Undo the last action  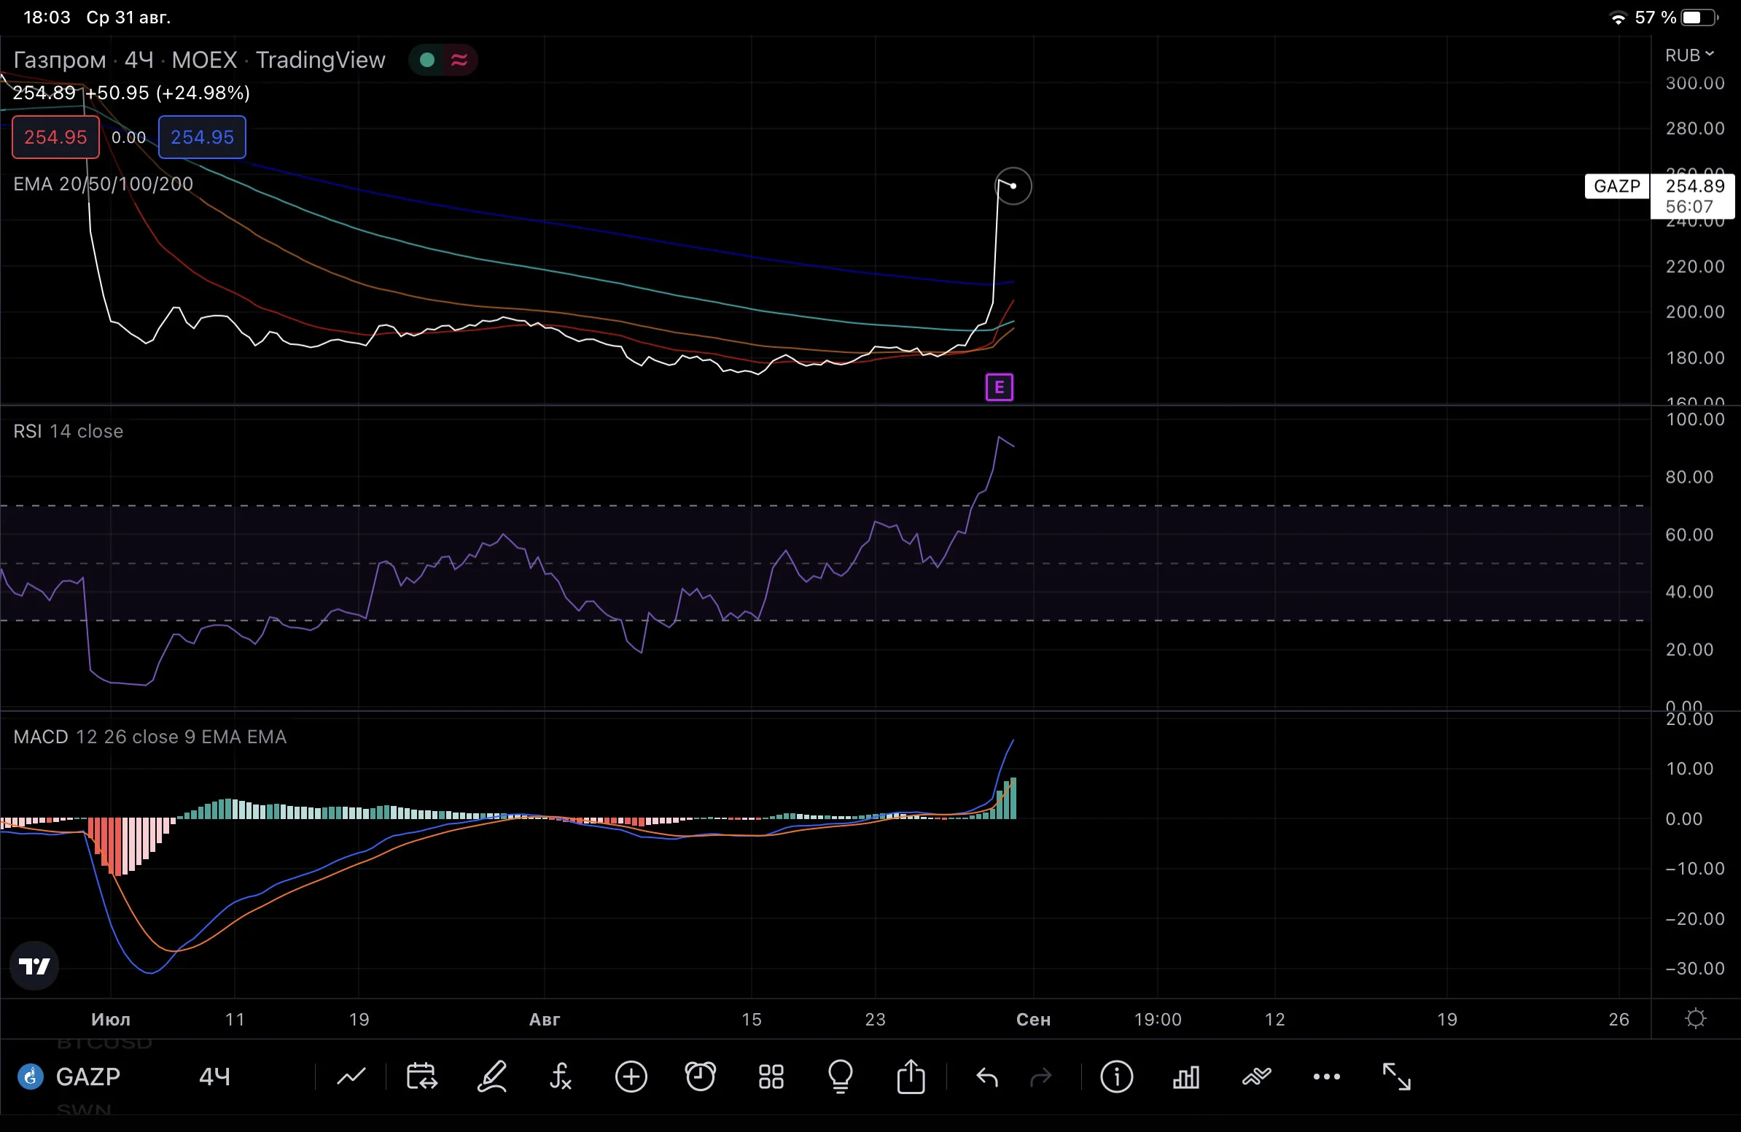point(988,1077)
